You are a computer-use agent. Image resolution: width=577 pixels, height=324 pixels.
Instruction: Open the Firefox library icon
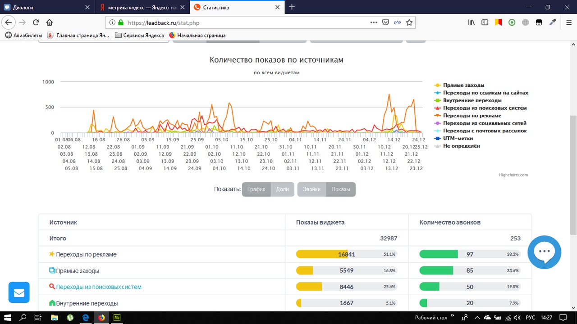(x=471, y=22)
